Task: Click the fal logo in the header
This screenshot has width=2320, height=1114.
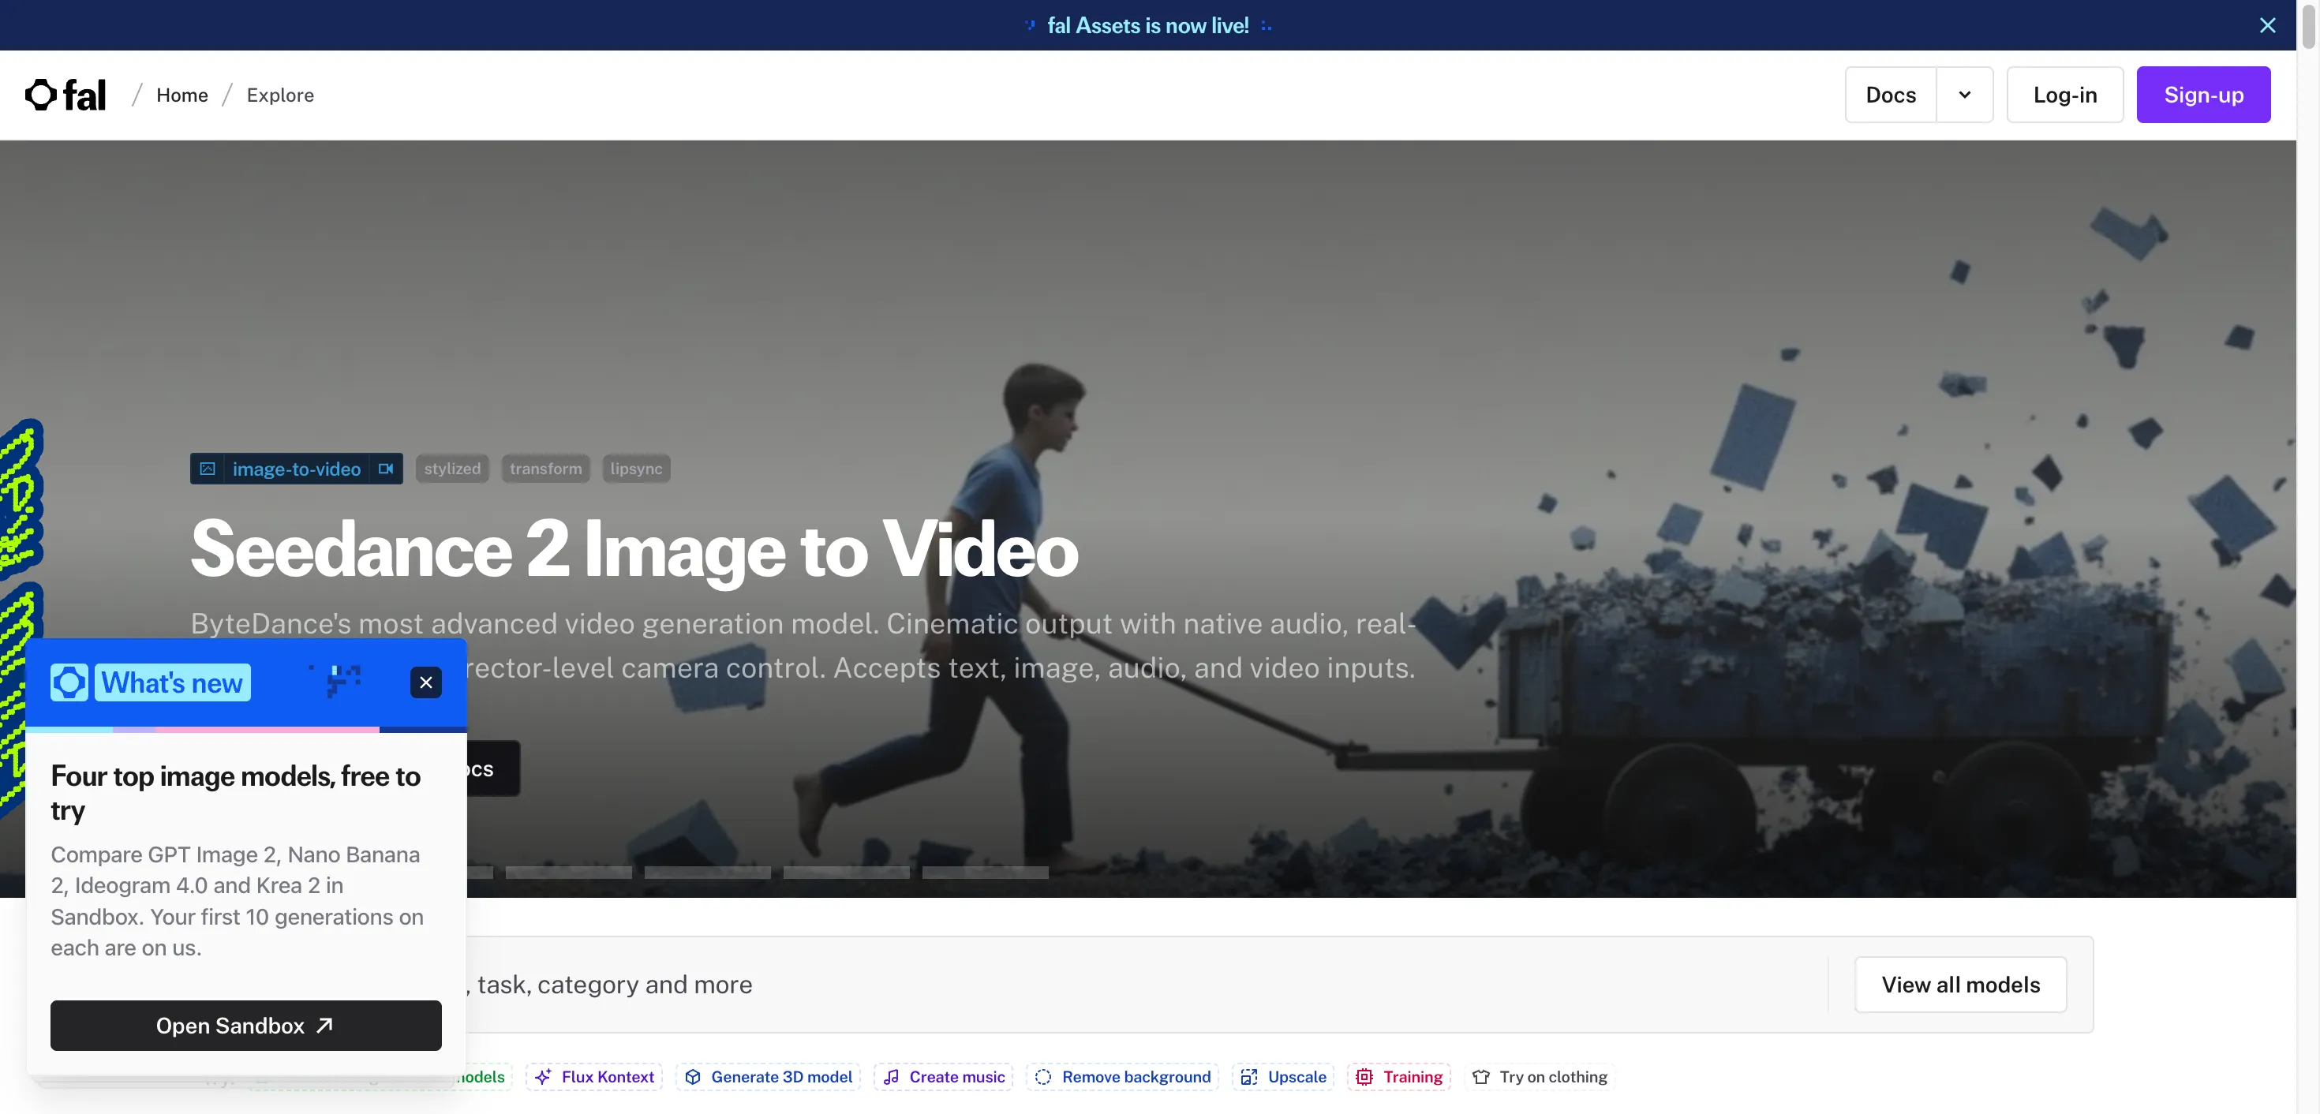Action: click(65, 95)
